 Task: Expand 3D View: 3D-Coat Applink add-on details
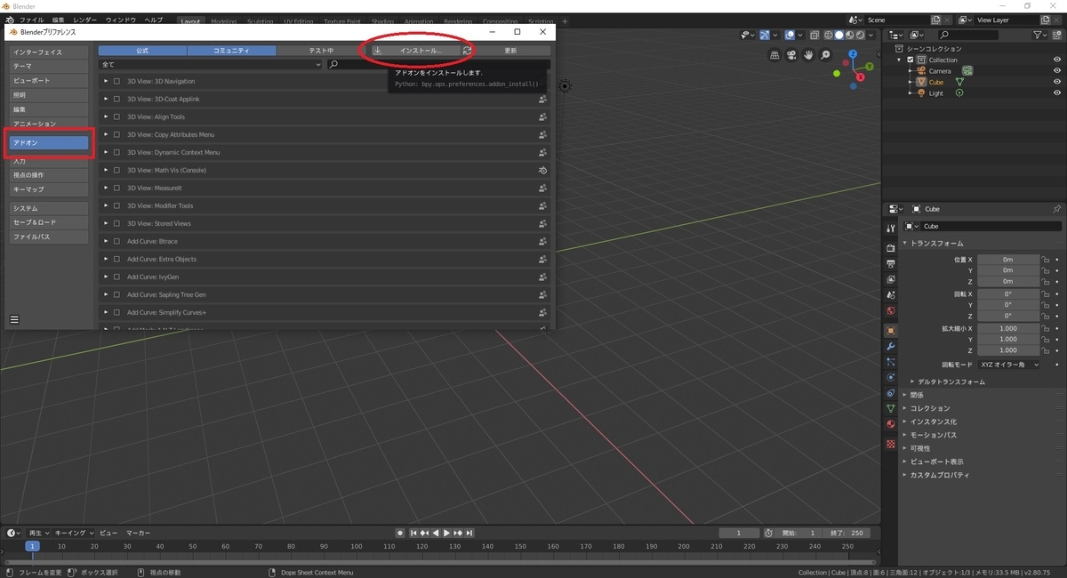pos(106,99)
